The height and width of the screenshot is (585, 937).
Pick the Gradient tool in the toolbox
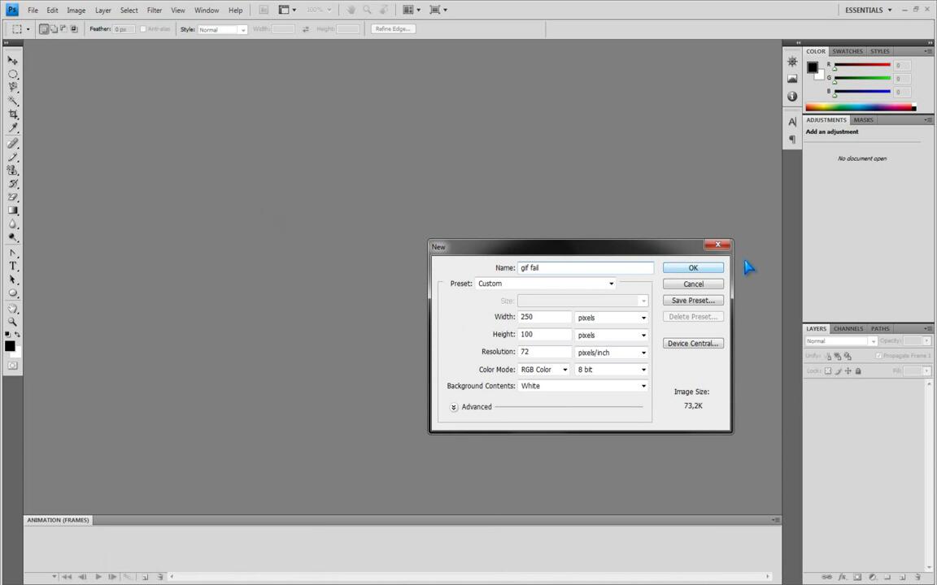pyautogui.click(x=13, y=210)
